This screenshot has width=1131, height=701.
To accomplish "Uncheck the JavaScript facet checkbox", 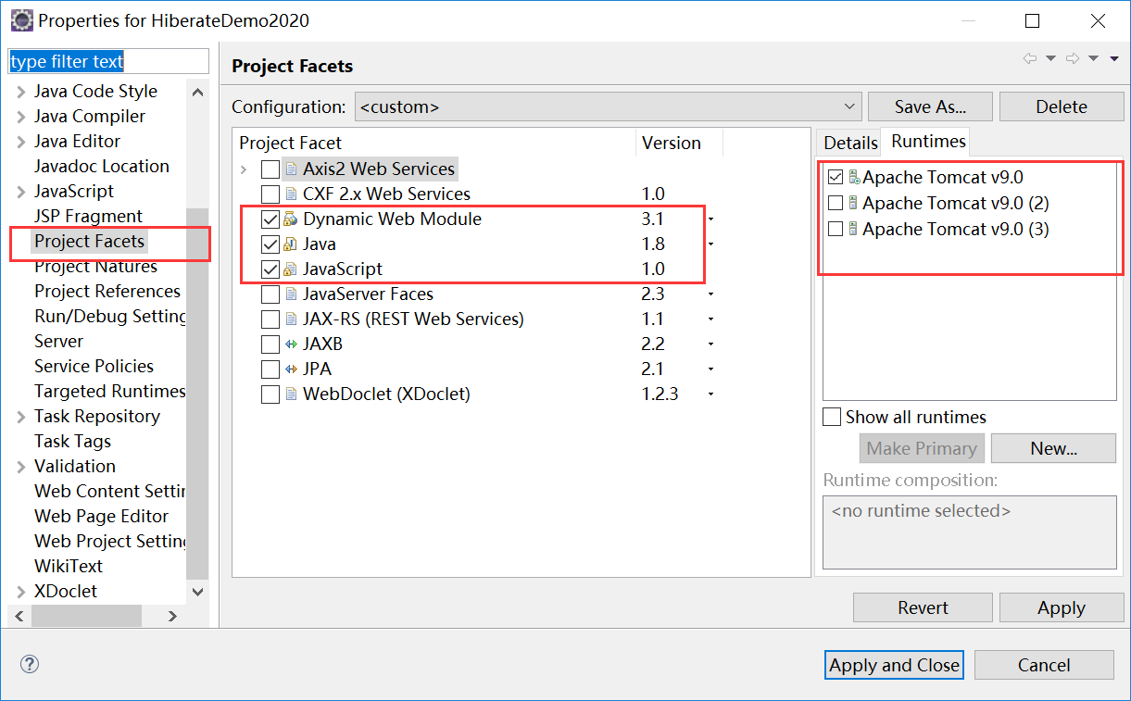I will point(270,269).
